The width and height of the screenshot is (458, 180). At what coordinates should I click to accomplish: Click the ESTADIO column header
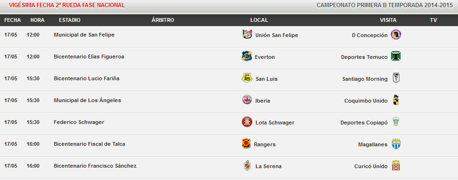(x=69, y=20)
